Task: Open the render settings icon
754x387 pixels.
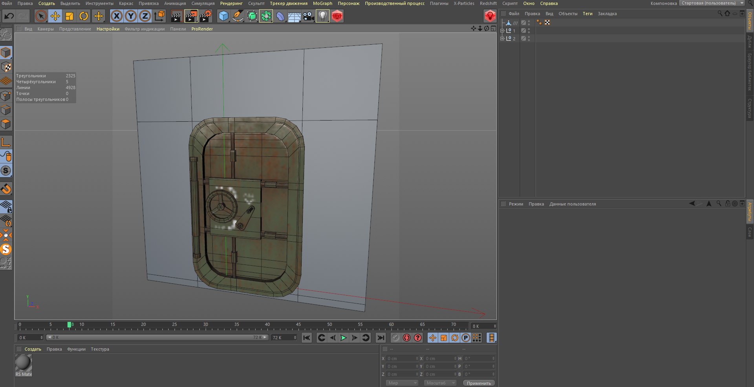Action: 206,16
